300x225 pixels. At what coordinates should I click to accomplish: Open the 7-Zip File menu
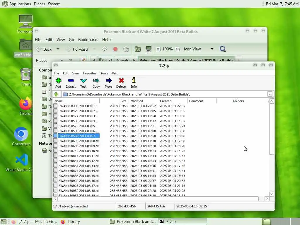(57, 73)
